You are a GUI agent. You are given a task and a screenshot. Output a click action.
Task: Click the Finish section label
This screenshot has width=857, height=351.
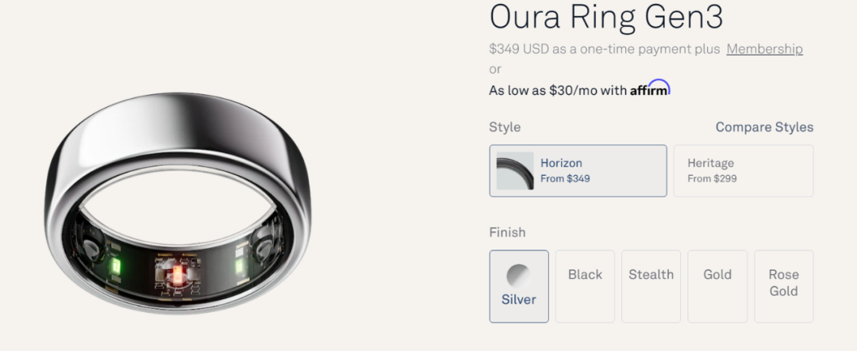tap(507, 232)
